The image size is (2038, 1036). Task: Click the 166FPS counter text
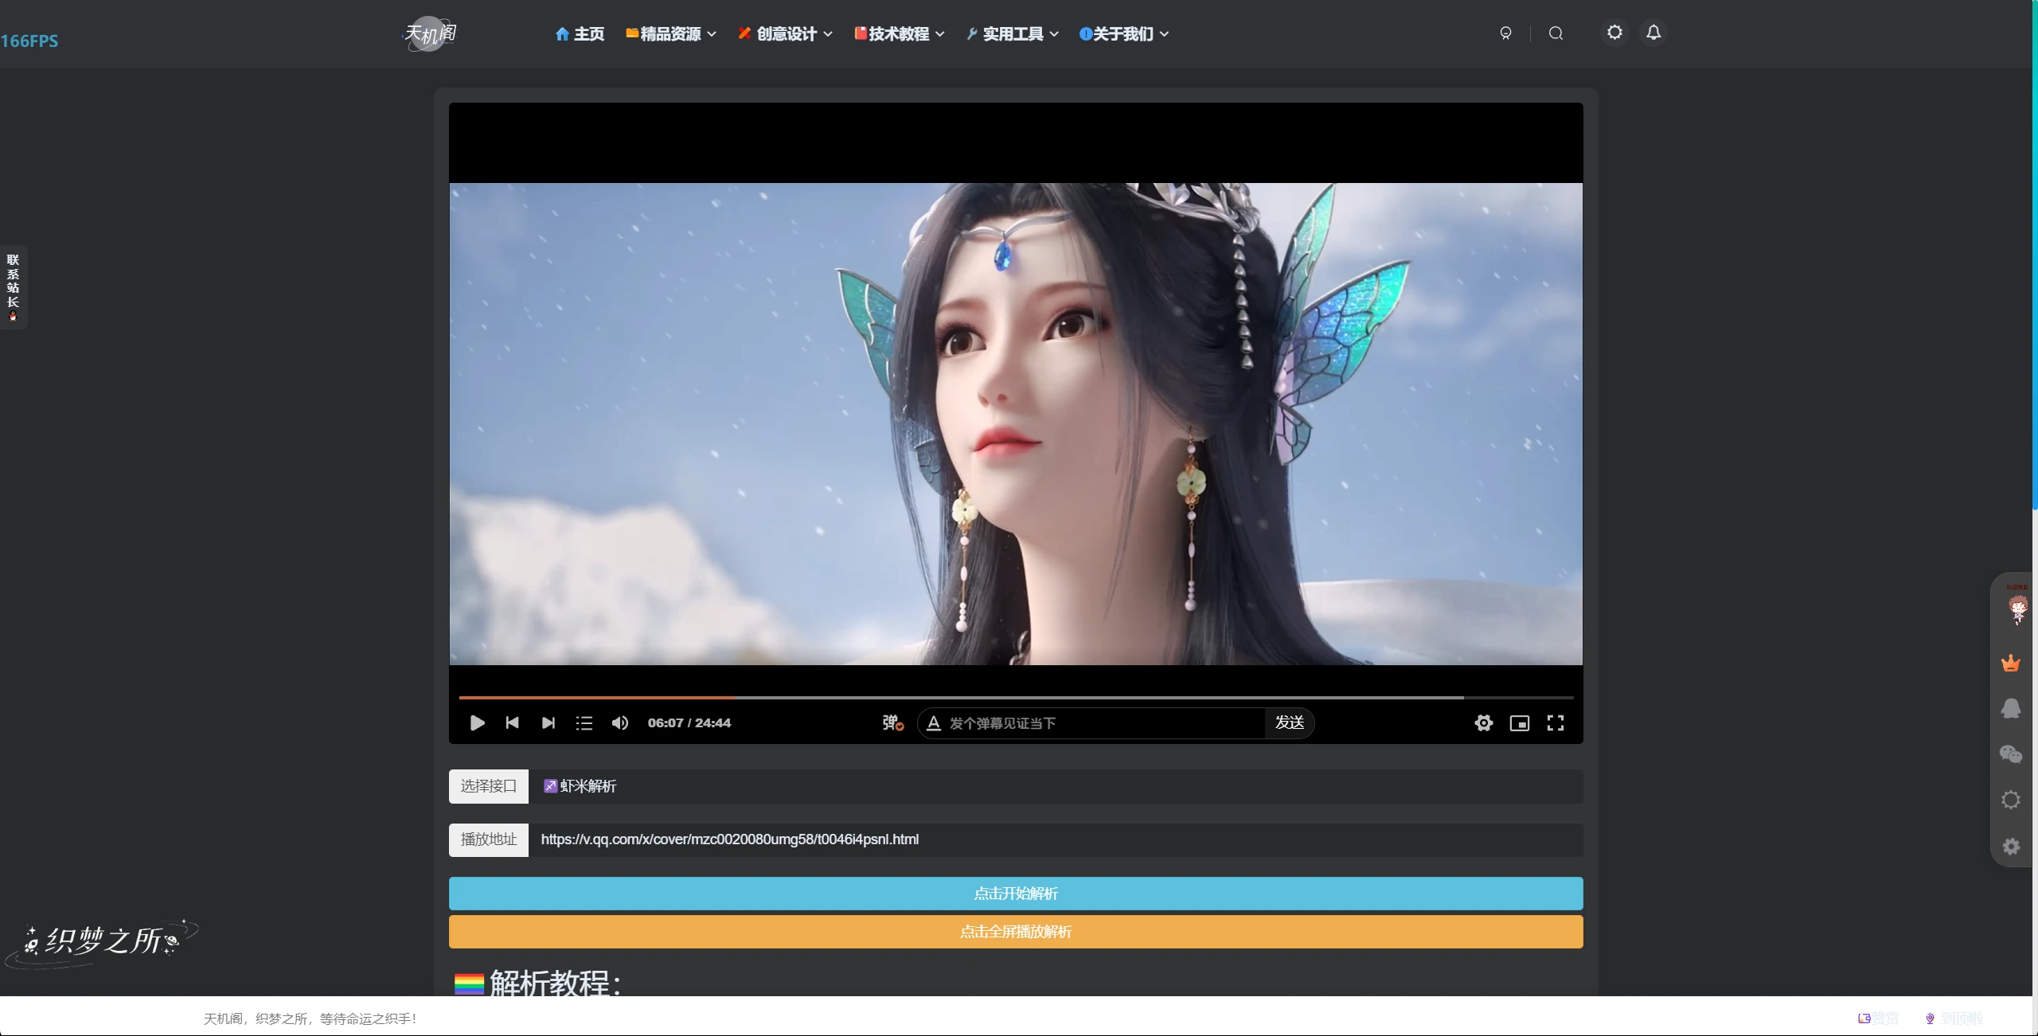coord(29,41)
